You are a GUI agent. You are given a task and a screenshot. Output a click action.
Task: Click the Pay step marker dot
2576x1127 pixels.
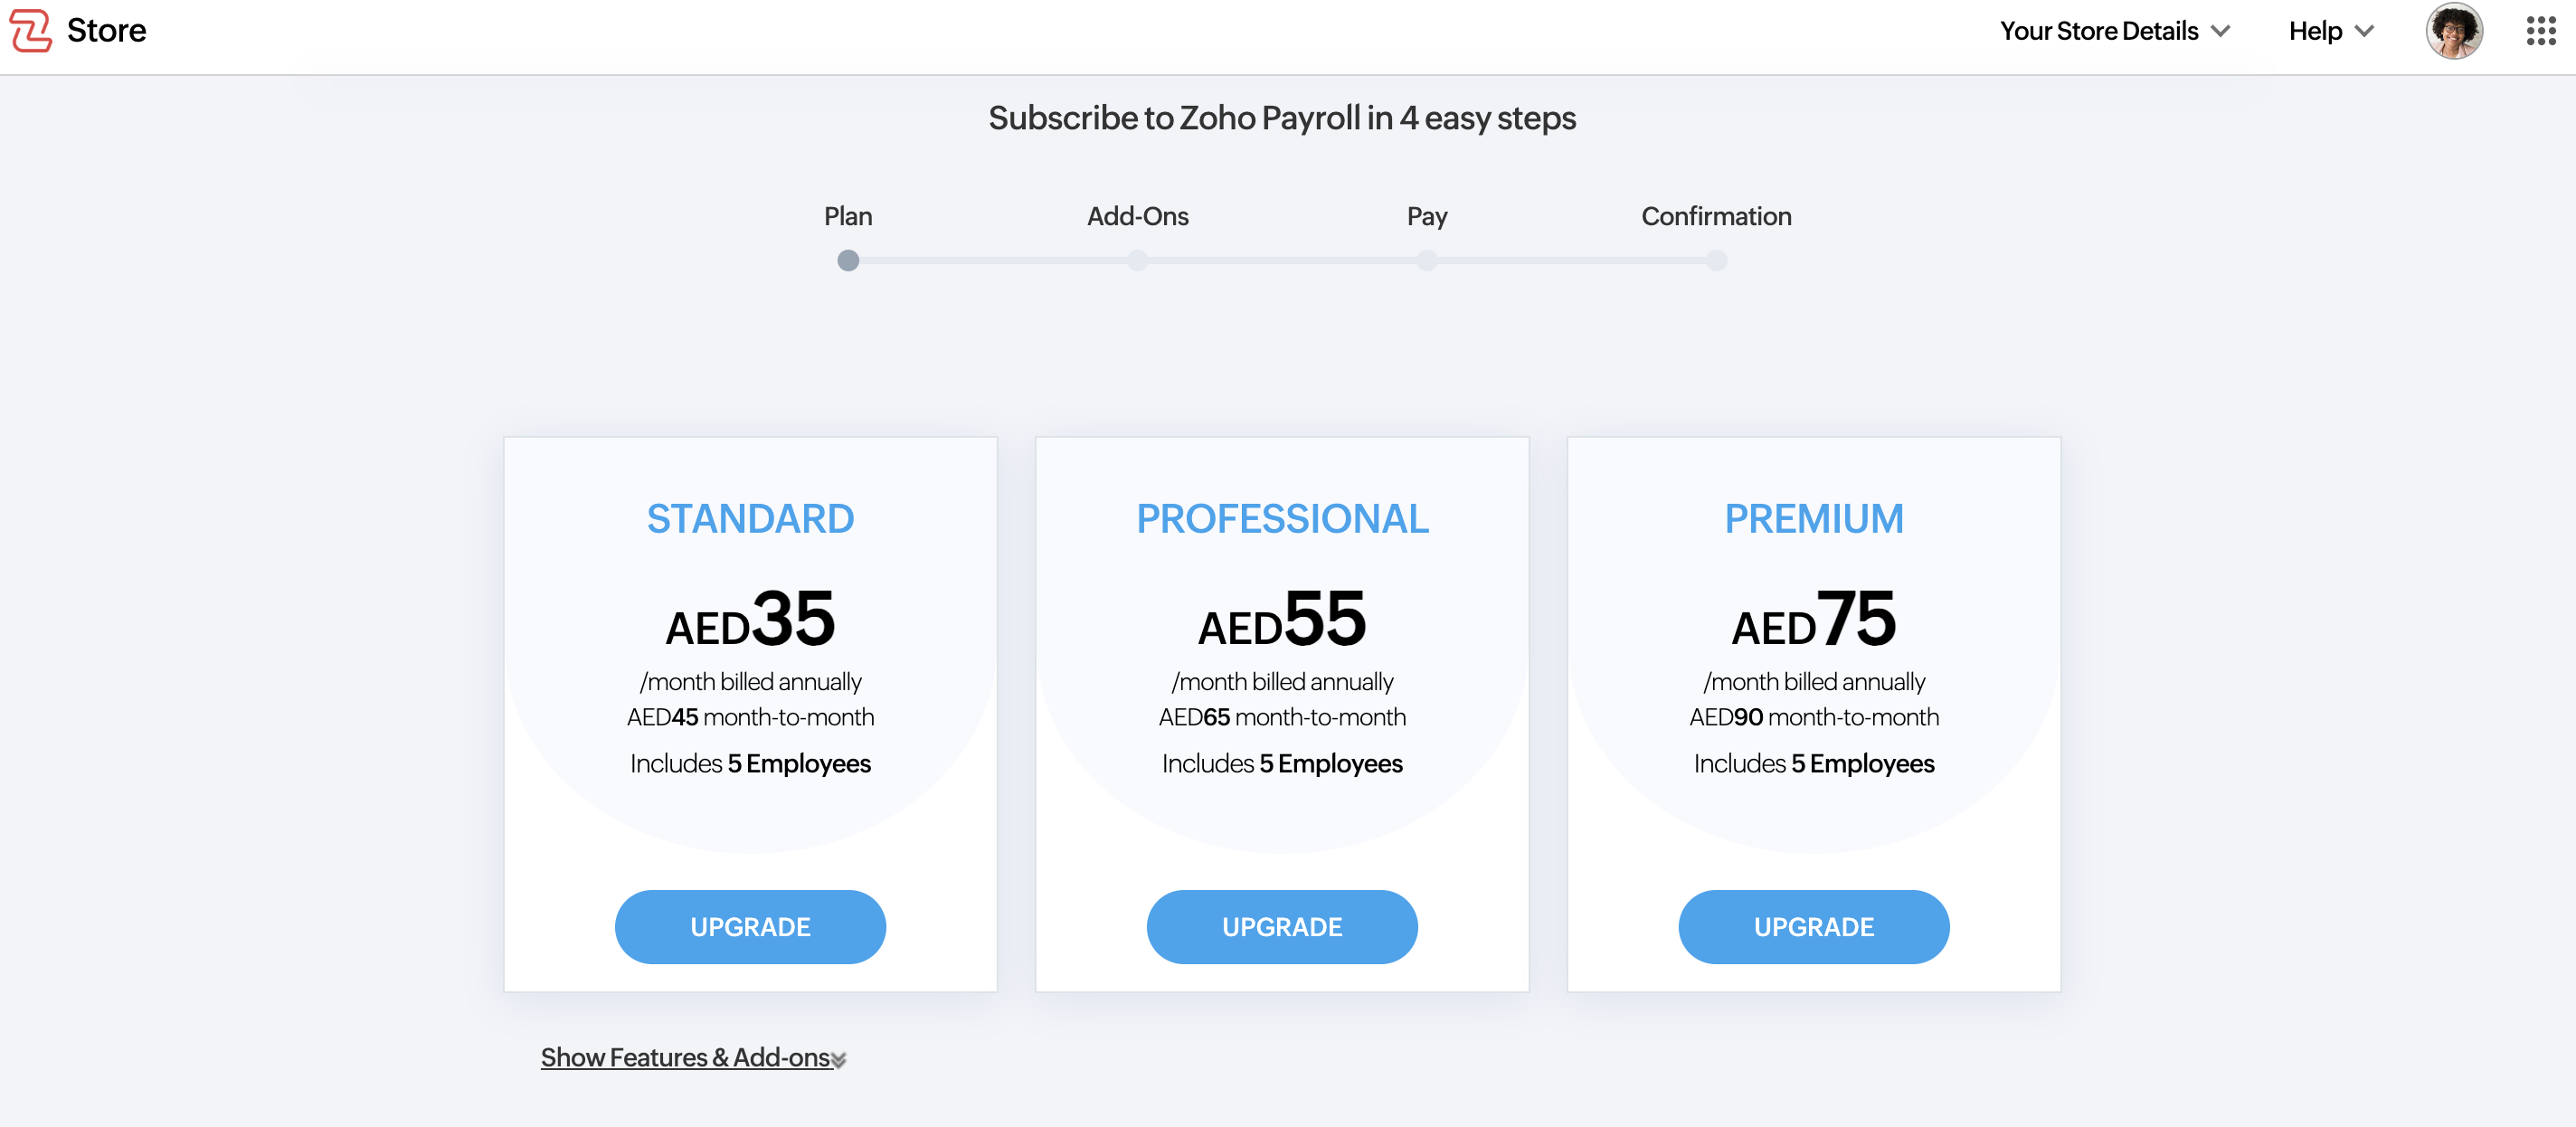click(x=1427, y=260)
